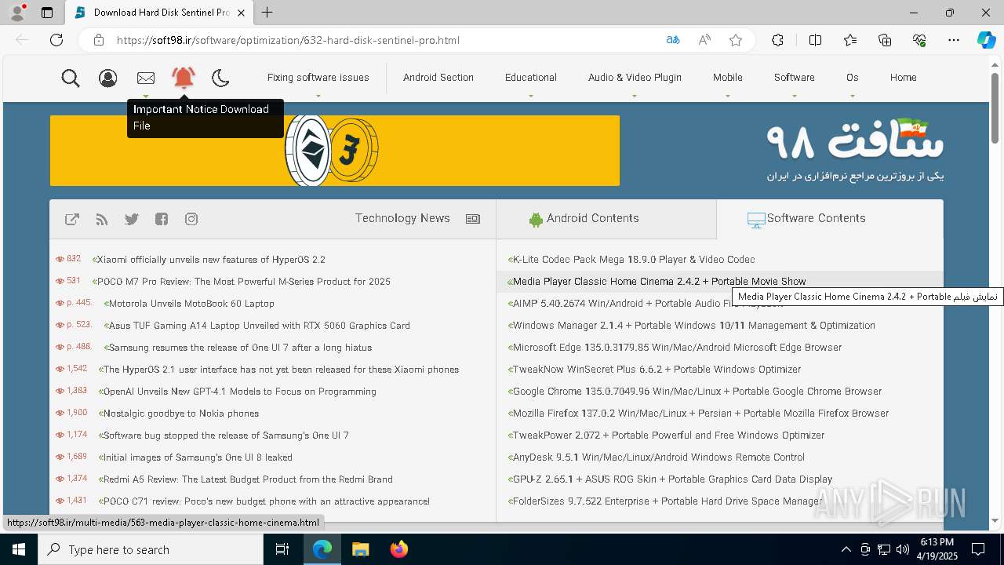The width and height of the screenshot is (1004, 565).
Task: Open Redmi A5 Review news link
Action: (x=248, y=479)
